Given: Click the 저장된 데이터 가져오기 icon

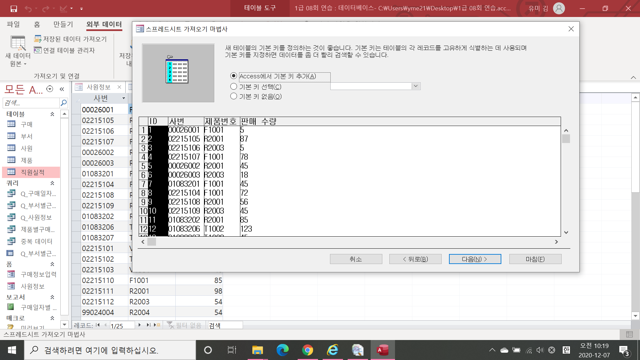Looking at the screenshot, I should tap(38, 39).
